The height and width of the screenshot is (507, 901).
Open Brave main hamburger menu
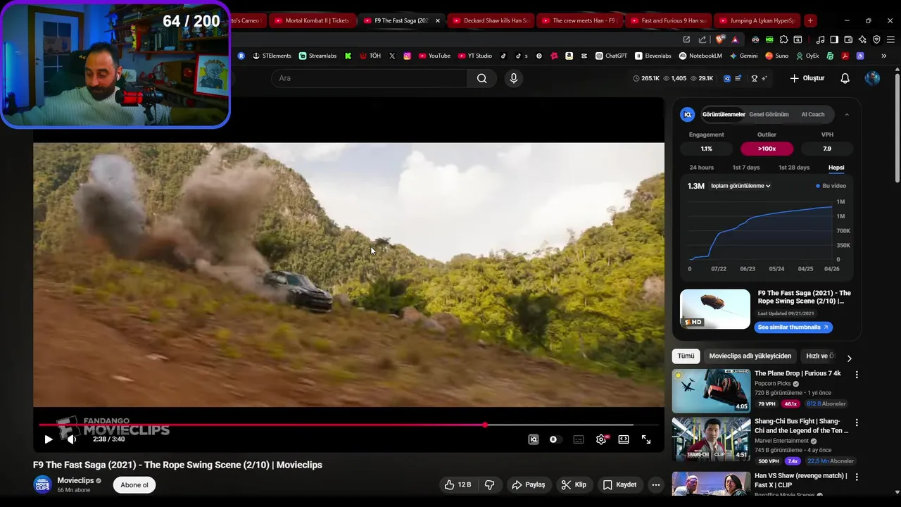click(890, 39)
